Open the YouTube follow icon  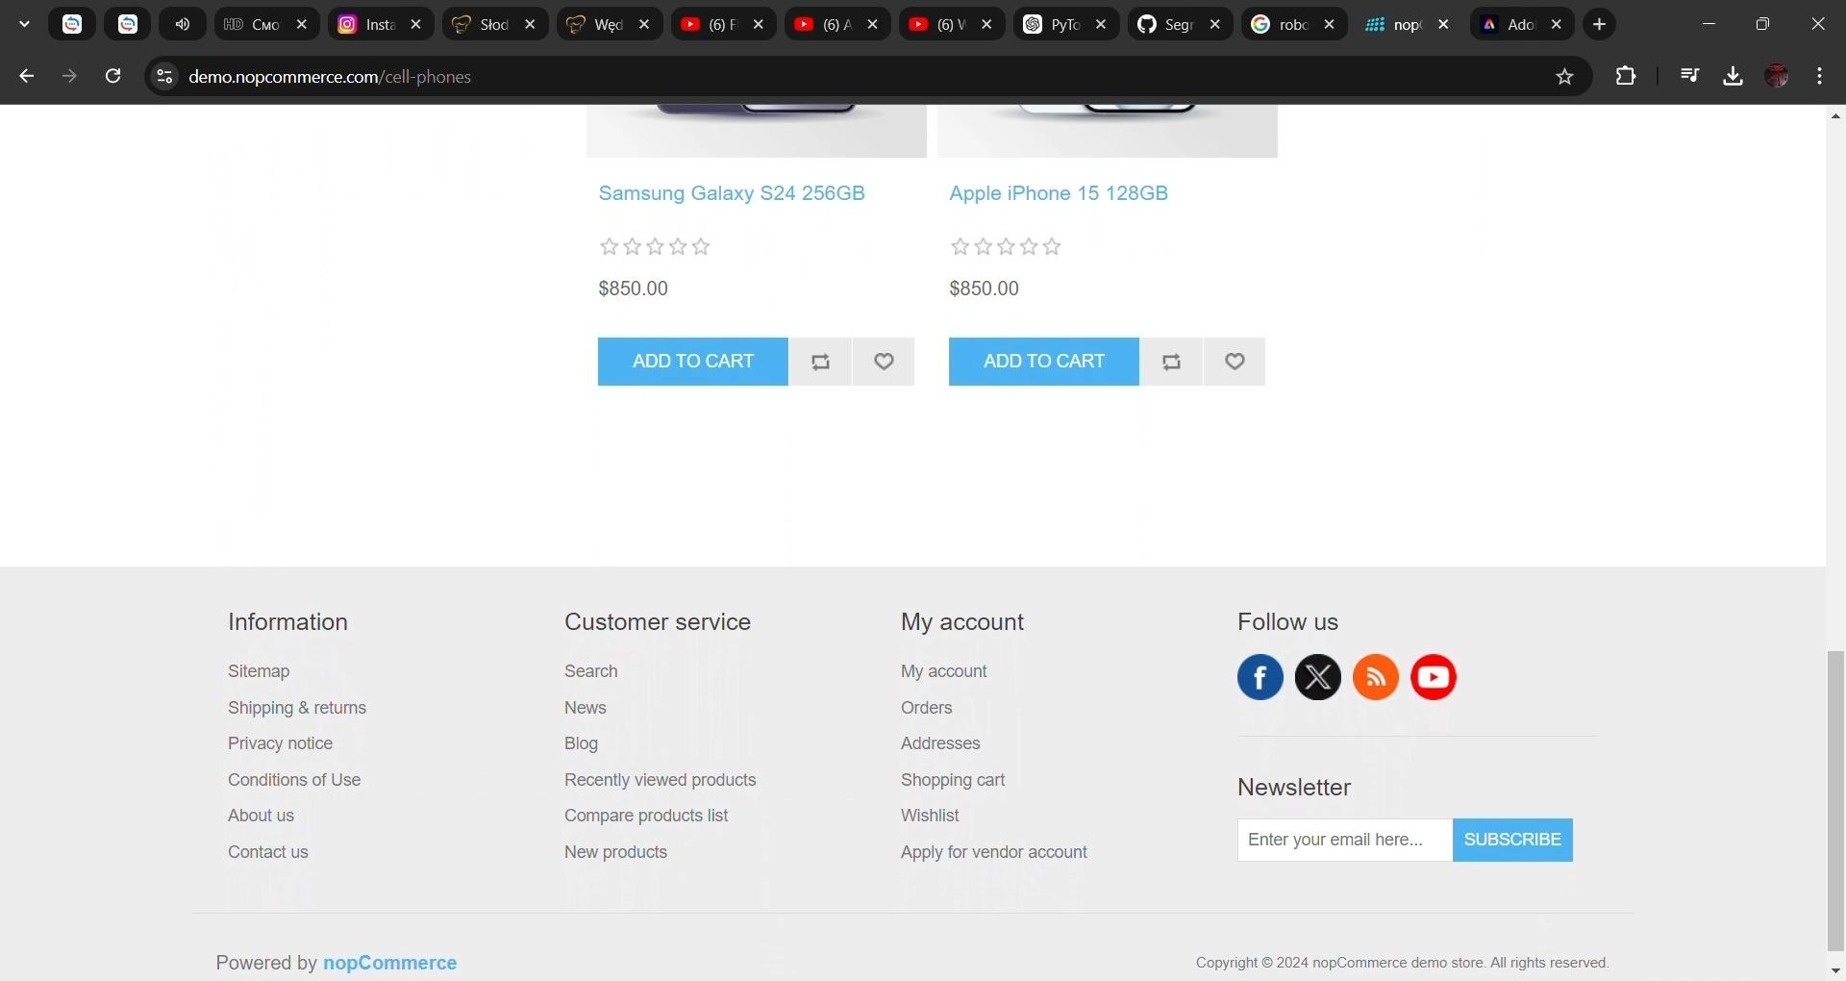[x=1434, y=677]
